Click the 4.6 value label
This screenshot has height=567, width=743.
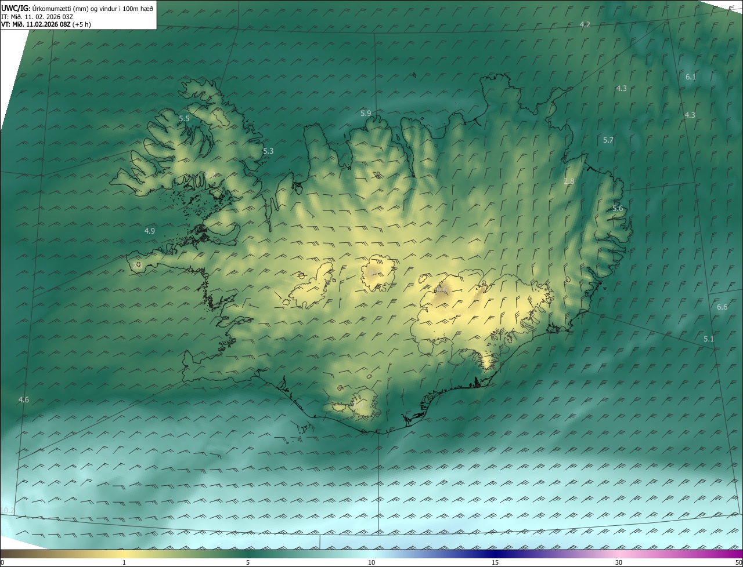24,399
